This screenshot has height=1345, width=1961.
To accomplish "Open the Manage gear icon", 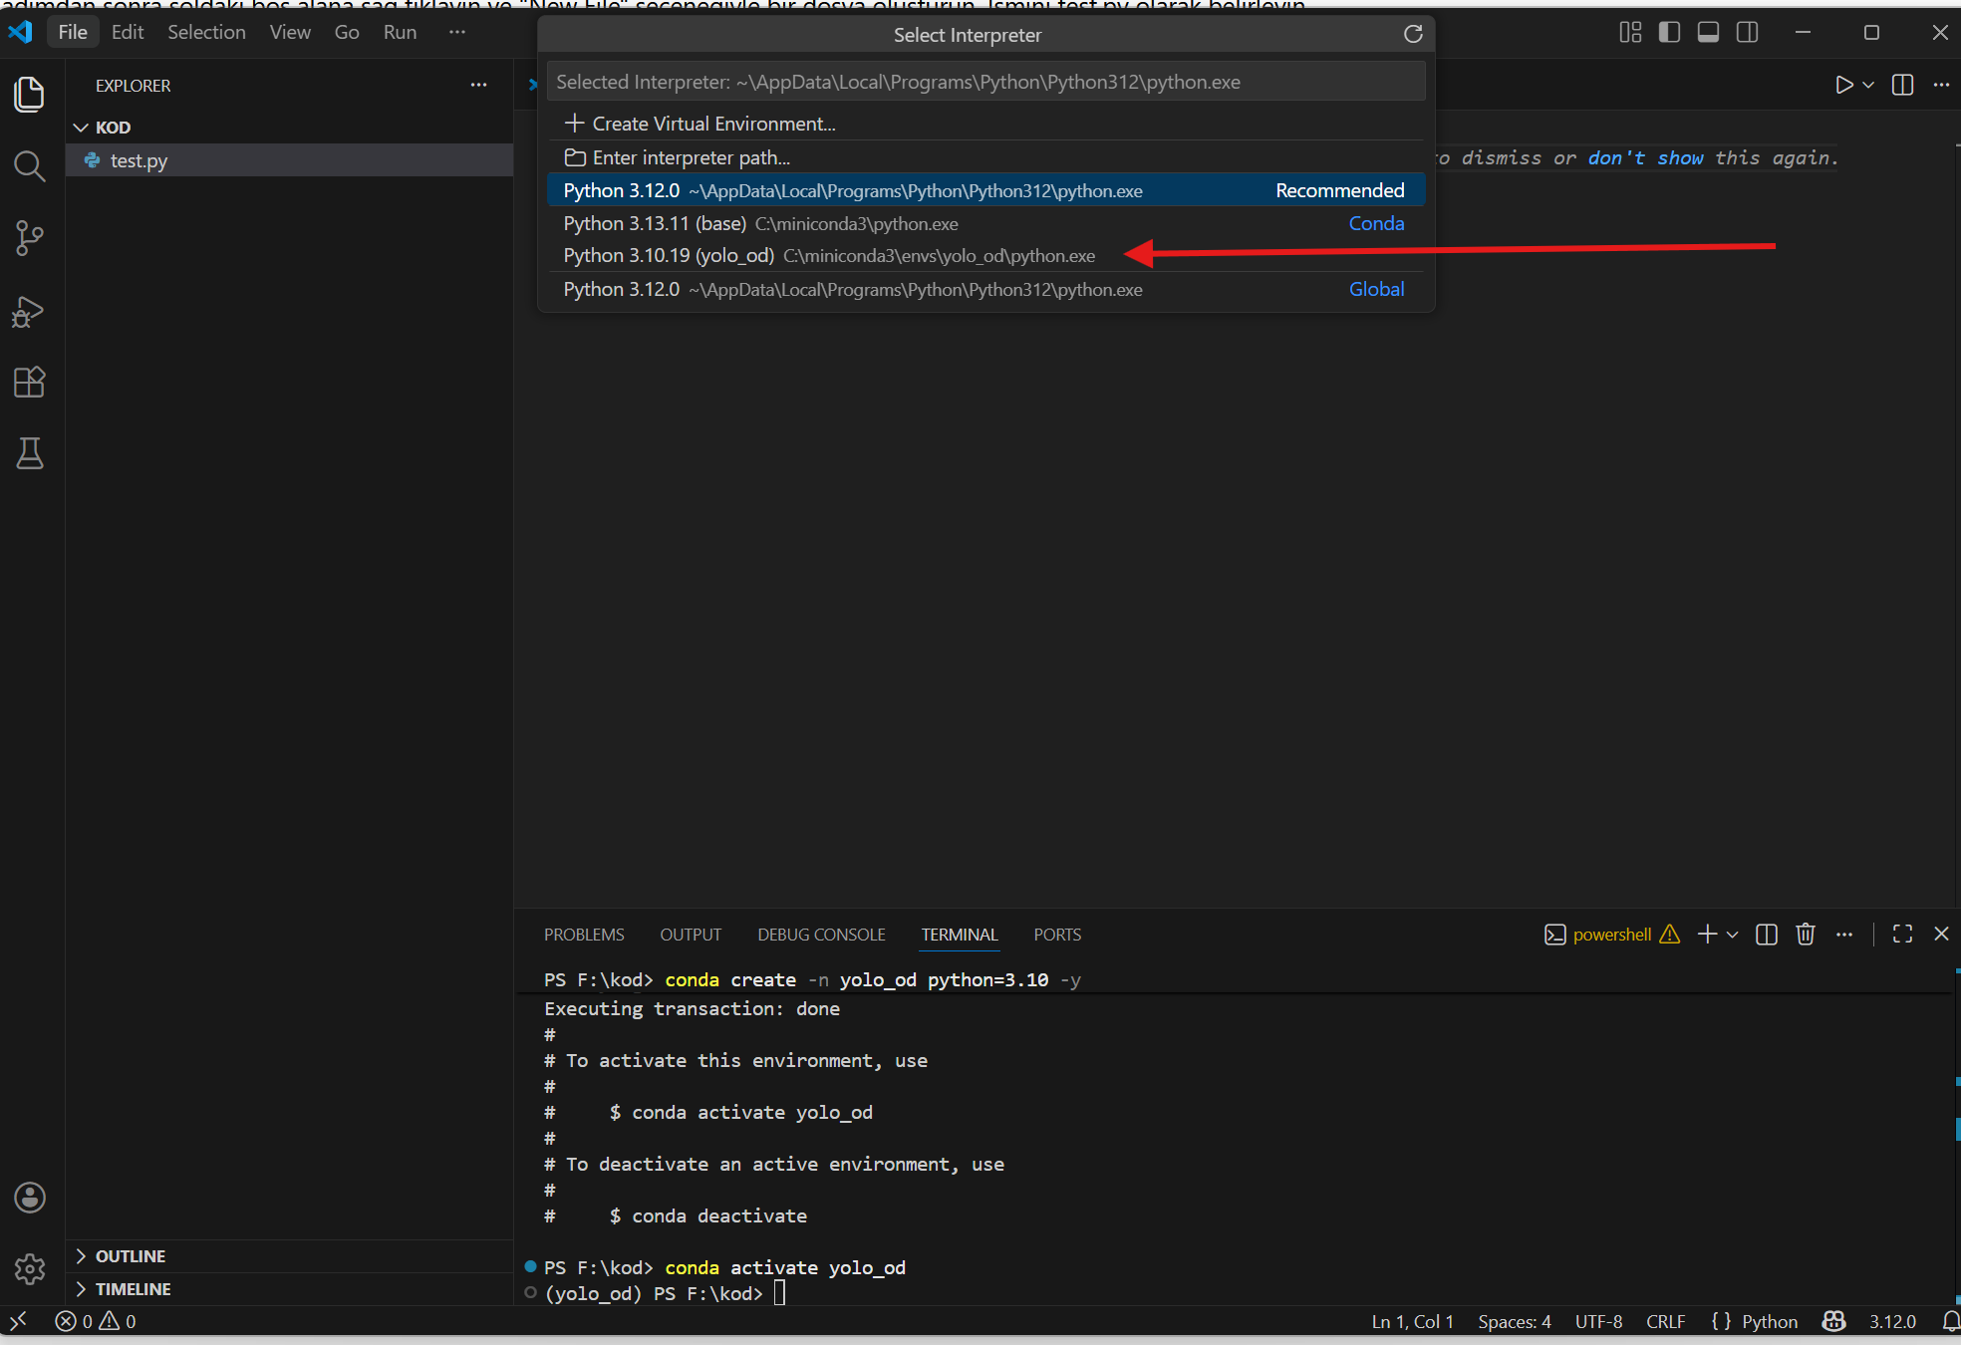I will coord(30,1269).
